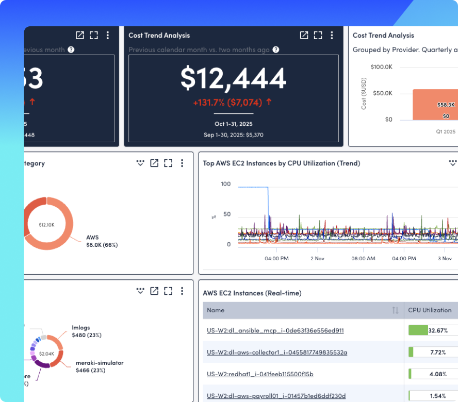
Task: Open more options on top-left cost widget
Action: [x=108, y=35]
